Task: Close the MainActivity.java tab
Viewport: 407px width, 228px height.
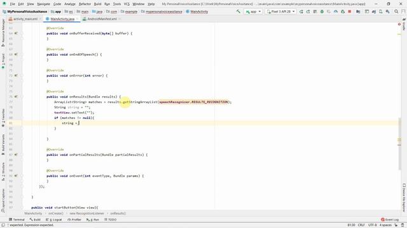Action: coord(78,19)
